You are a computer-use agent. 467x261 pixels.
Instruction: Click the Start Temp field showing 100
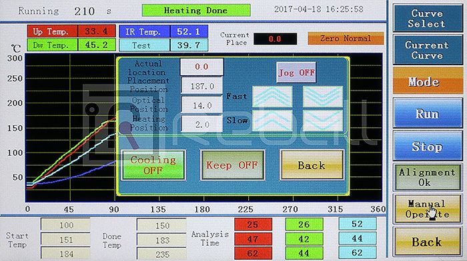(65, 225)
